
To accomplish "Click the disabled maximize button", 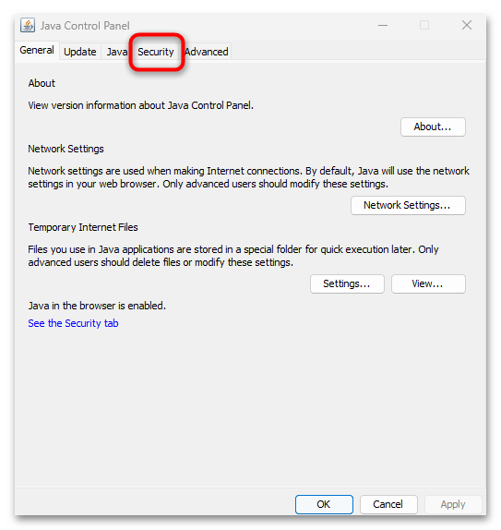I will point(424,25).
